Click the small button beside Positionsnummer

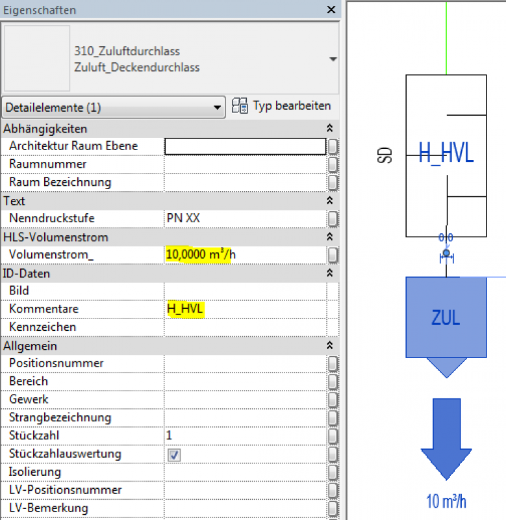[333, 363]
